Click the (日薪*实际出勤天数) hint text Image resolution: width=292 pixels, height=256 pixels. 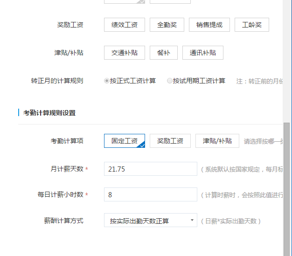(x=231, y=221)
